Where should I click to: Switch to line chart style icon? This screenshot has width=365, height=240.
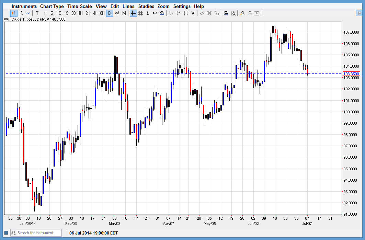(27, 13)
